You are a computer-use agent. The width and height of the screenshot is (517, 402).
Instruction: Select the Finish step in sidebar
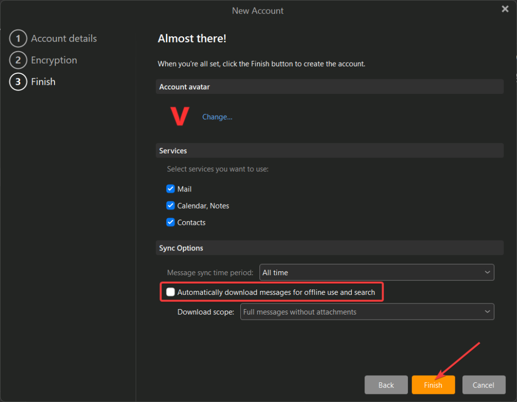click(x=43, y=82)
